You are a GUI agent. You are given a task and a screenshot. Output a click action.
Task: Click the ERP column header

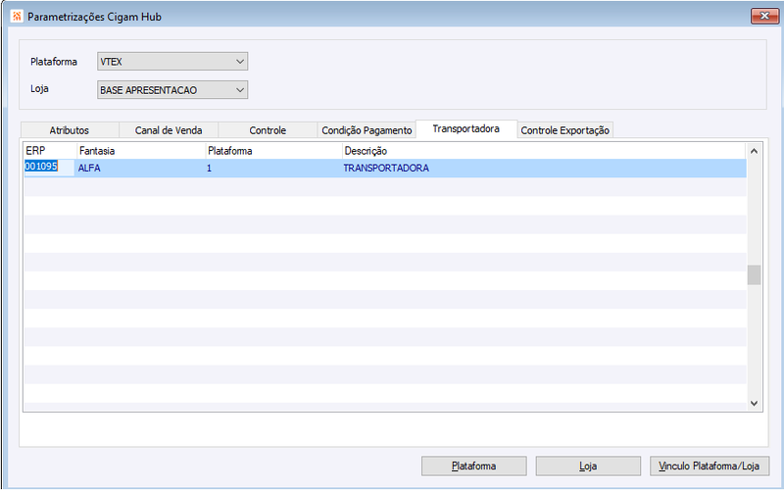pos(50,151)
